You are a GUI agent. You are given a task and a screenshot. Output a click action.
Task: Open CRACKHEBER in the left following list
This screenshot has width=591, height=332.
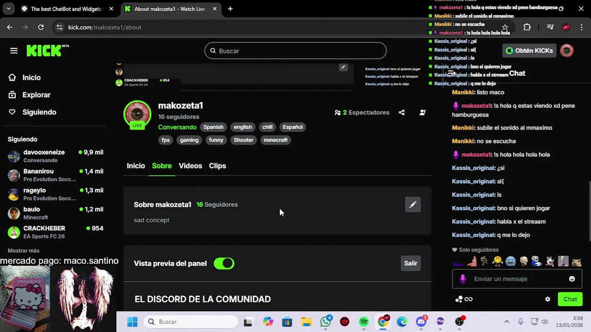pos(55,232)
